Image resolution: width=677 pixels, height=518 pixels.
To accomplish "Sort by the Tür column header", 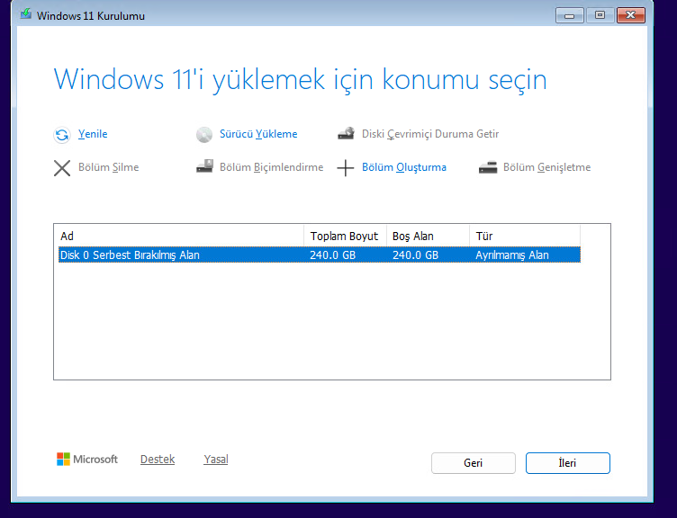I will (524, 236).
